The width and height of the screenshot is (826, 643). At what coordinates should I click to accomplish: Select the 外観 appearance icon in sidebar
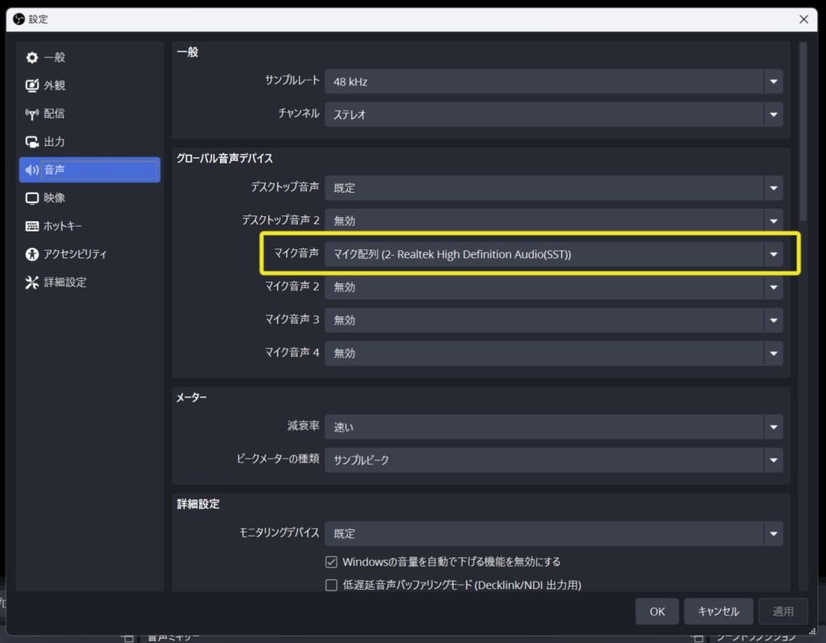click(32, 86)
